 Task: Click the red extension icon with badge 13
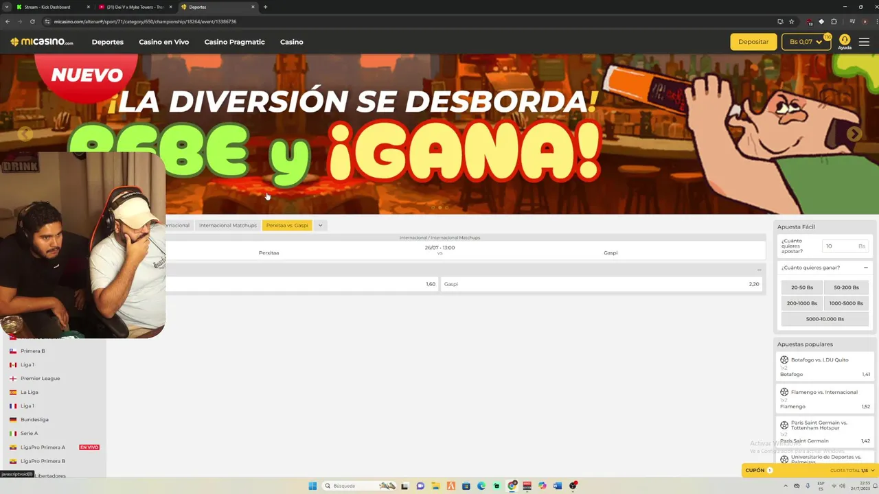point(810,21)
